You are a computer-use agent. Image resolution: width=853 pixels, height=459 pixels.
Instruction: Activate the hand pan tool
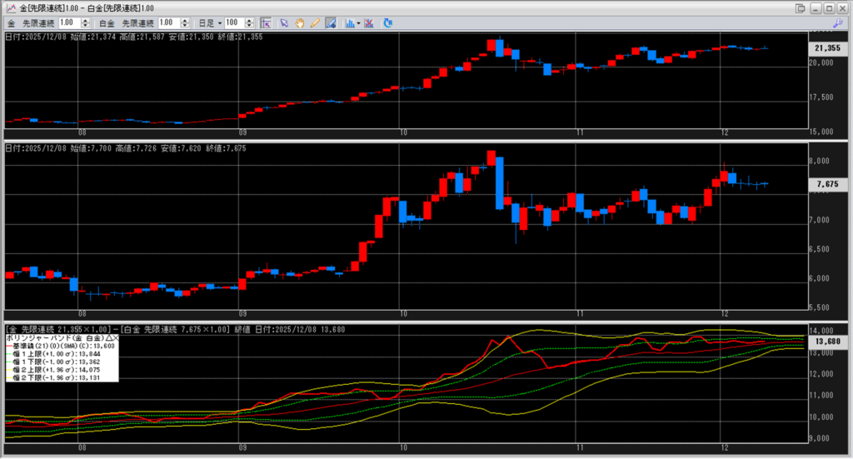tap(300, 22)
